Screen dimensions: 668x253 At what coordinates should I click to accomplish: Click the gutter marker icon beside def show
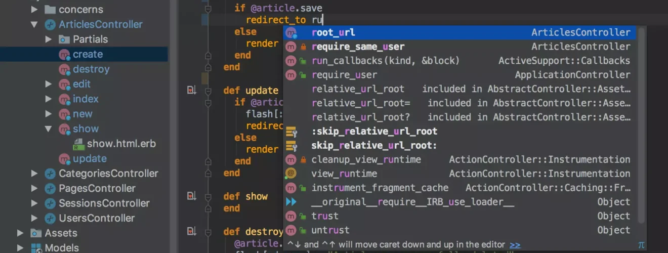[192, 196]
